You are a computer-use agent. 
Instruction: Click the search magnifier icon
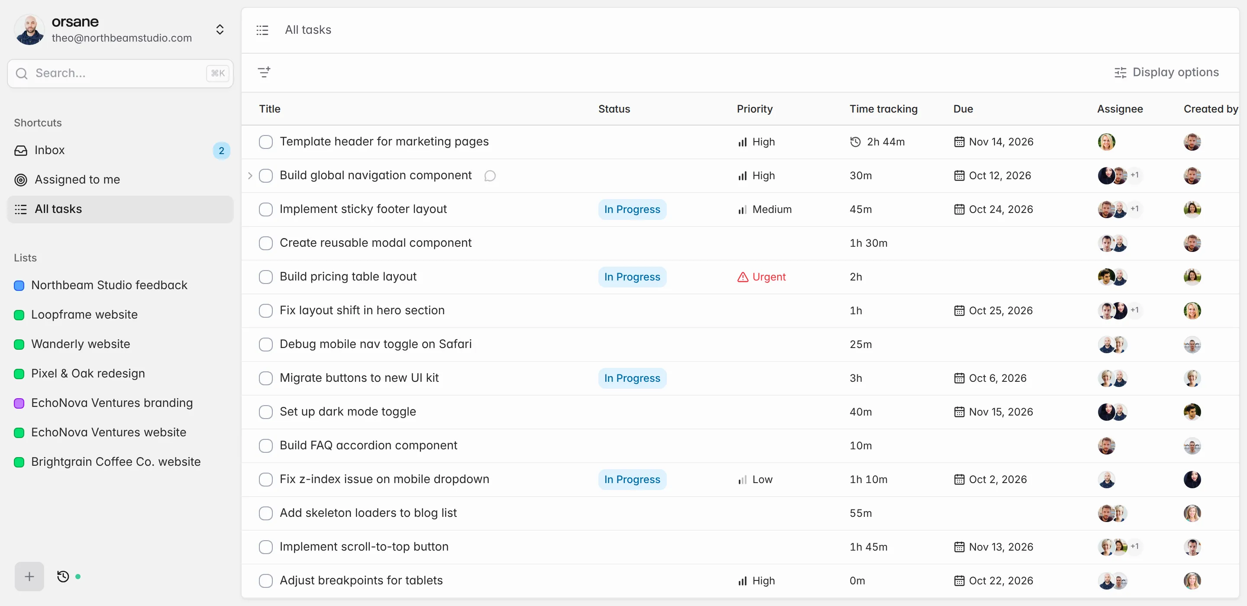click(22, 74)
